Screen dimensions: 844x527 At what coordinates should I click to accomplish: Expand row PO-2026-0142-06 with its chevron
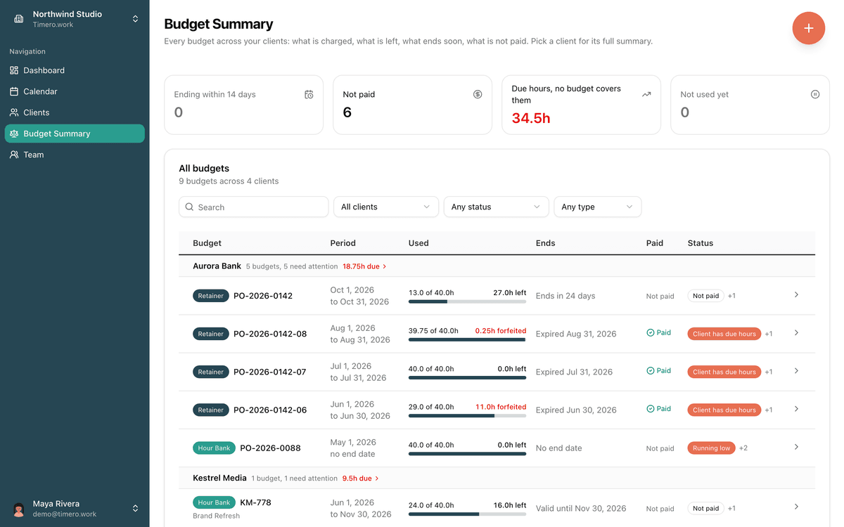point(796,409)
